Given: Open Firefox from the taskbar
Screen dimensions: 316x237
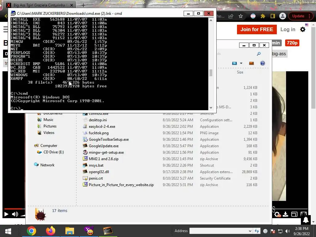Looking at the screenshot, I should [x=50, y=231].
